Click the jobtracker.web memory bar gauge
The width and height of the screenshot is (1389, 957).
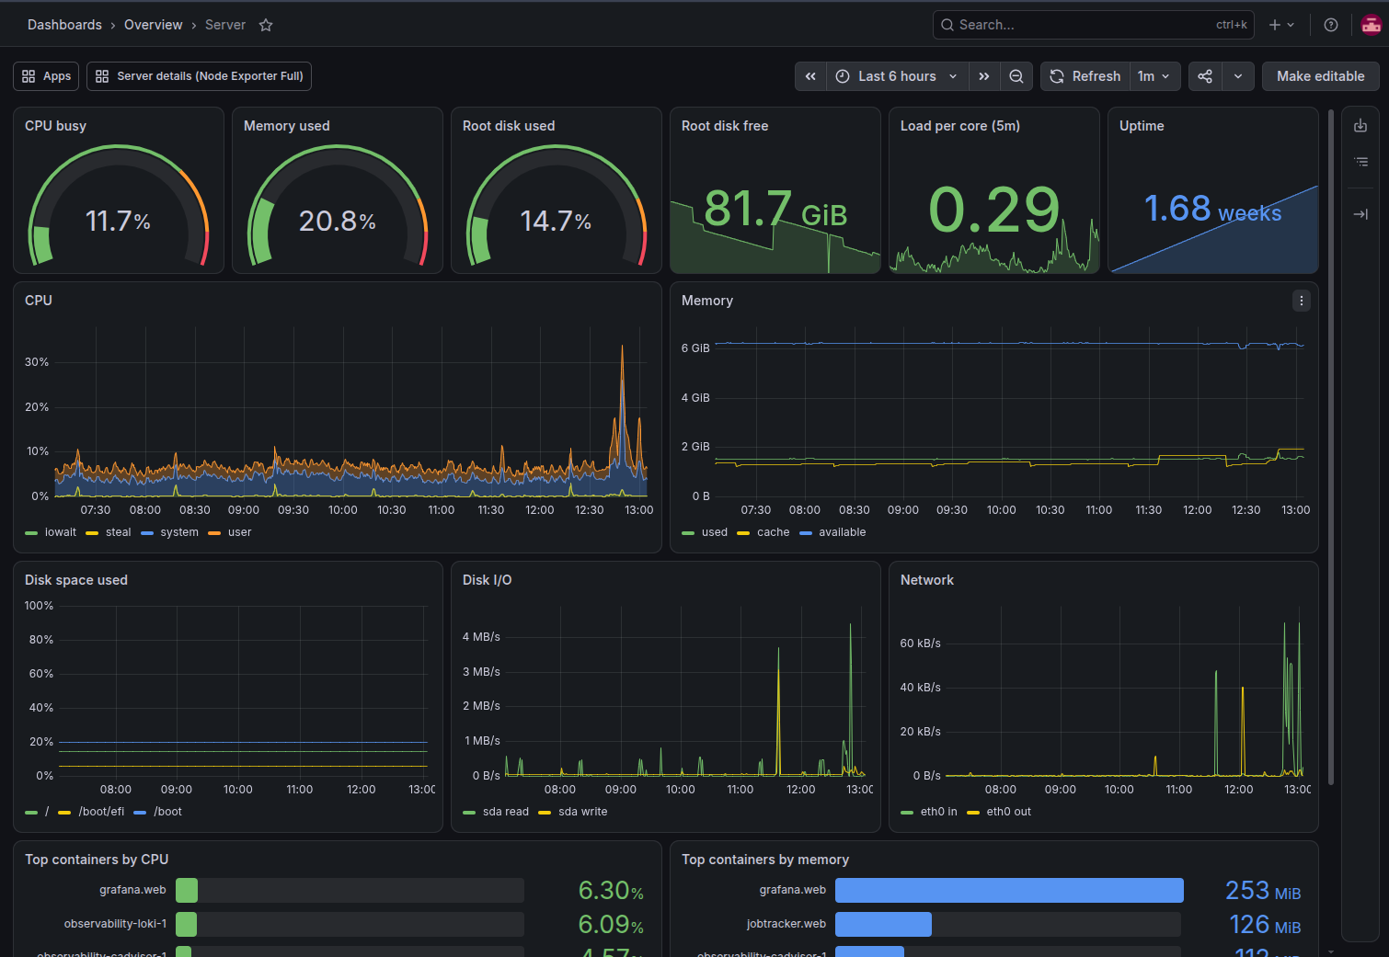1008,924
